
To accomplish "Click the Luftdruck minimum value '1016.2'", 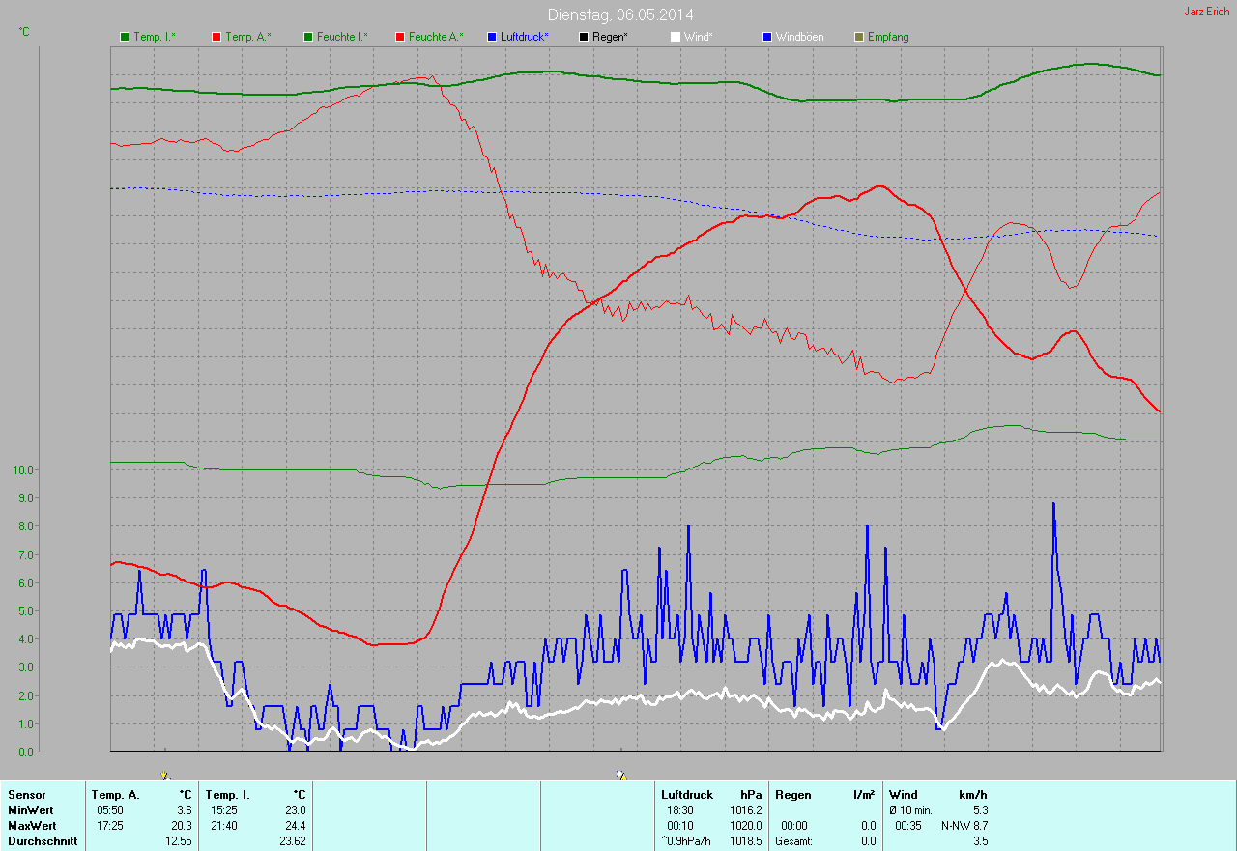I will coord(746,810).
